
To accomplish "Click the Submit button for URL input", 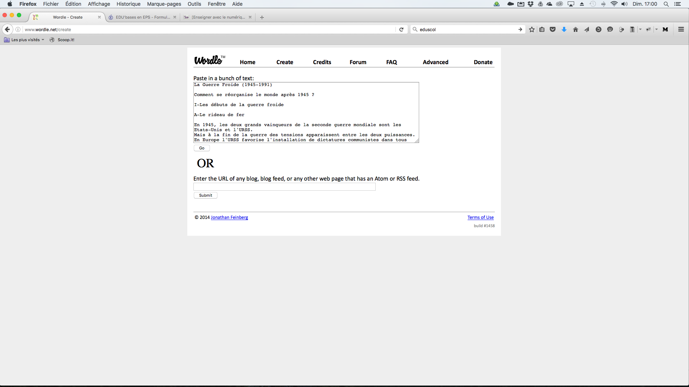I will (205, 195).
